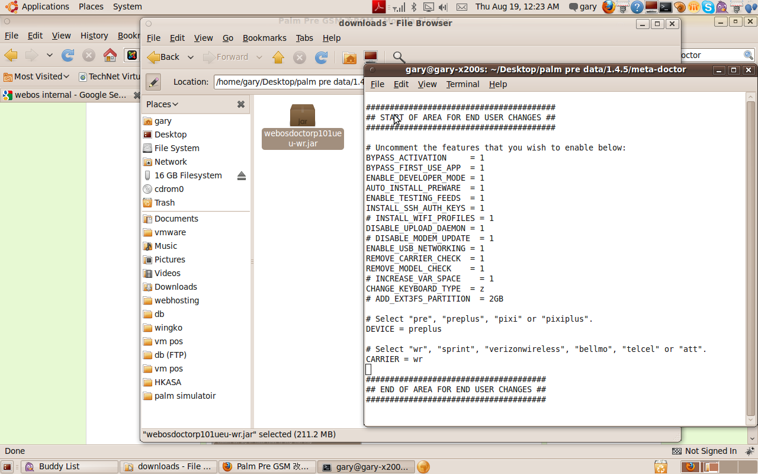Image resolution: width=758 pixels, height=474 pixels.
Task: Click the Computer icon in File Browser toolbar
Action: (x=371, y=57)
